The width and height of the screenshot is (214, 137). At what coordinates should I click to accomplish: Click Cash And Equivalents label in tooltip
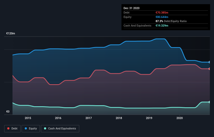click(x=137, y=26)
